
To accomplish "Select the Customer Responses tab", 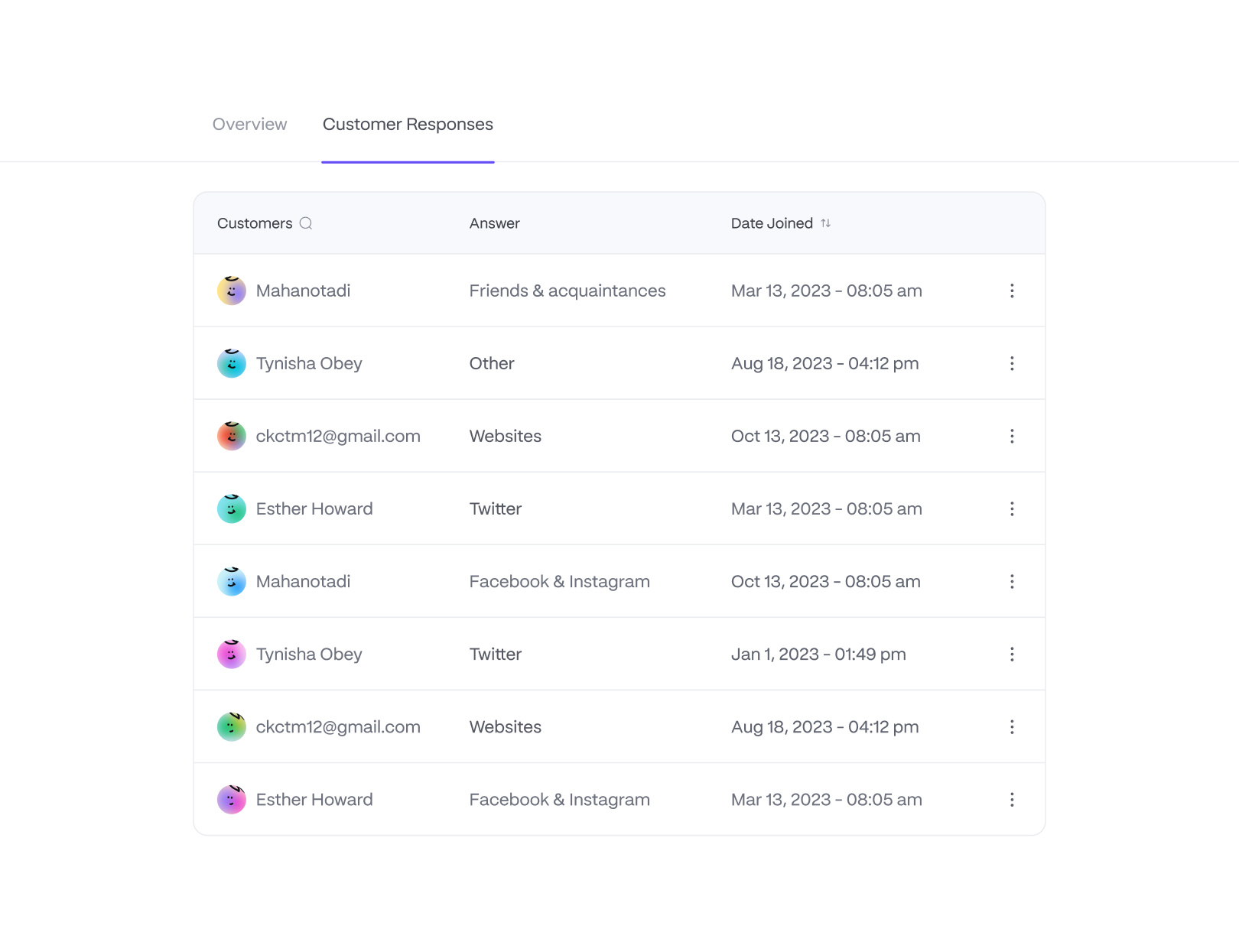I will point(408,124).
